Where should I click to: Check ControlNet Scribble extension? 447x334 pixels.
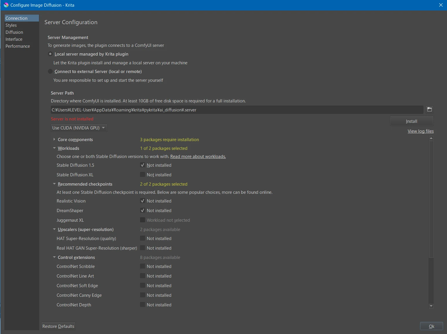click(x=142, y=266)
